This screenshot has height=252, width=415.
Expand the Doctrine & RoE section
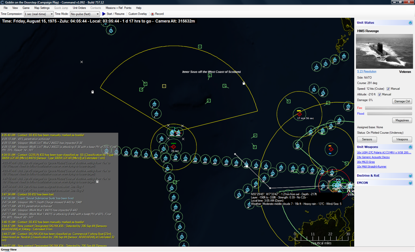[410, 176]
